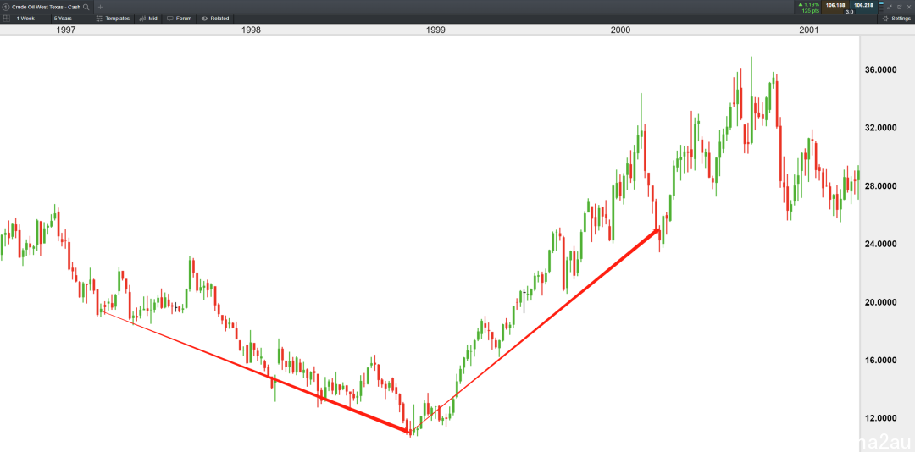
Task: Open the Forum panel
Action: (179, 18)
